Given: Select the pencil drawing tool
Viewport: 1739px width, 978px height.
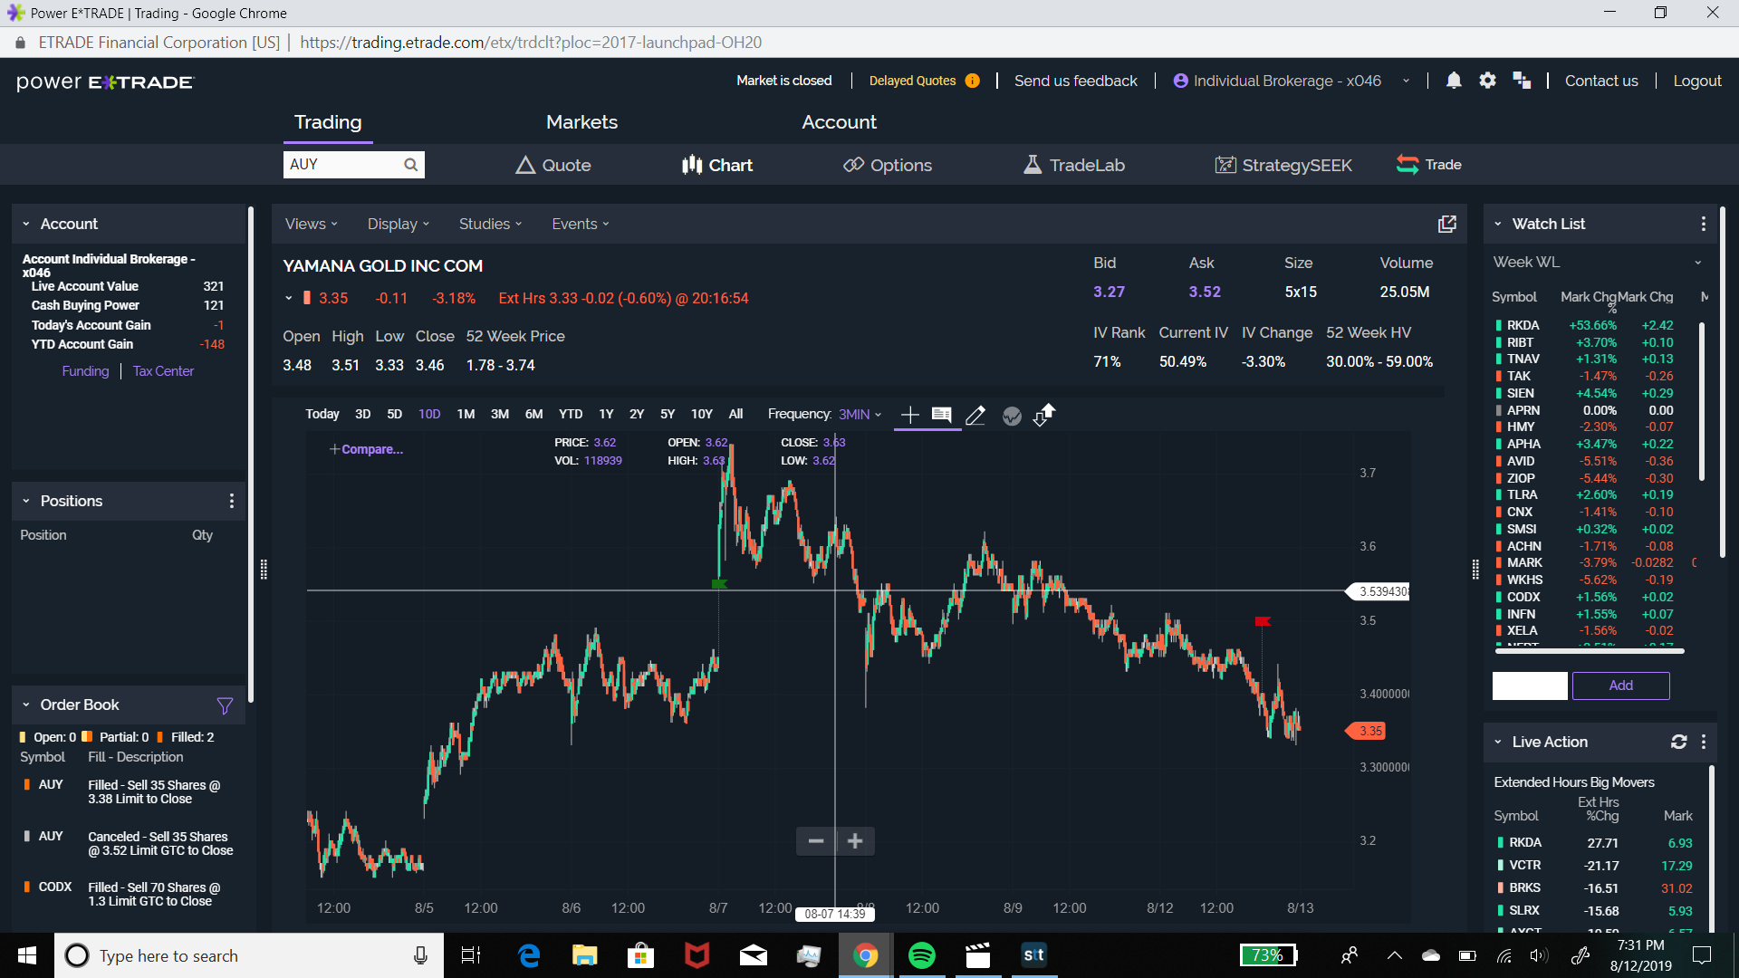Looking at the screenshot, I should [975, 416].
